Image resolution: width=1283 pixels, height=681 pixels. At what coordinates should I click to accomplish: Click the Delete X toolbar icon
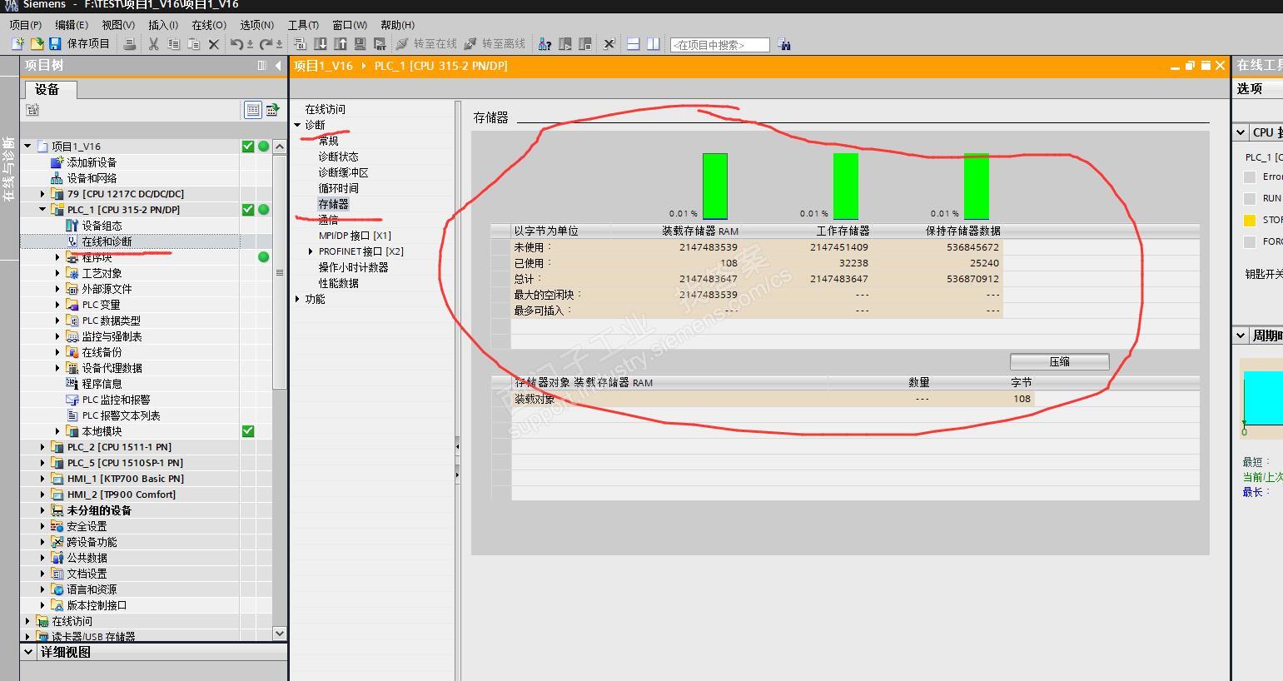pyautogui.click(x=214, y=44)
